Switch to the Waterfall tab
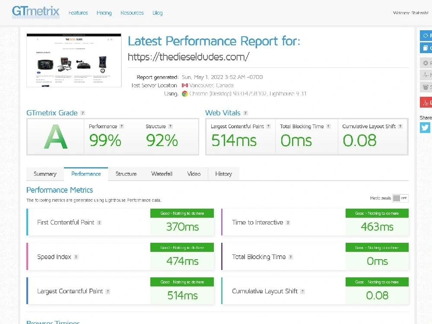The image size is (432, 324). [x=162, y=174]
